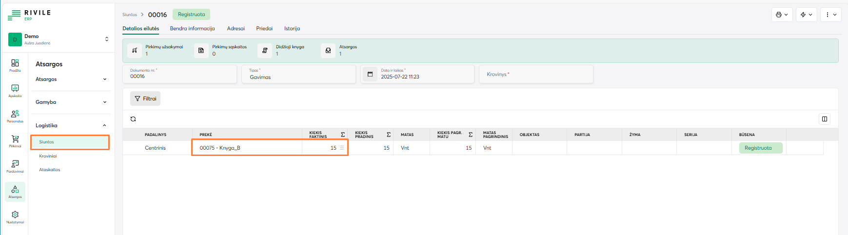Open the Pardavimai sidebar icon
The width and height of the screenshot is (848, 235).
click(x=15, y=166)
